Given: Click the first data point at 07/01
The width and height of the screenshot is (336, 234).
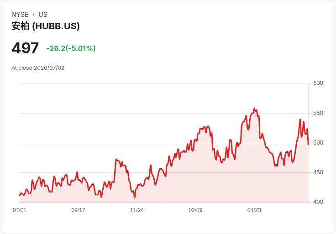Looking at the screenshot, I should click(x=20, y=196).
